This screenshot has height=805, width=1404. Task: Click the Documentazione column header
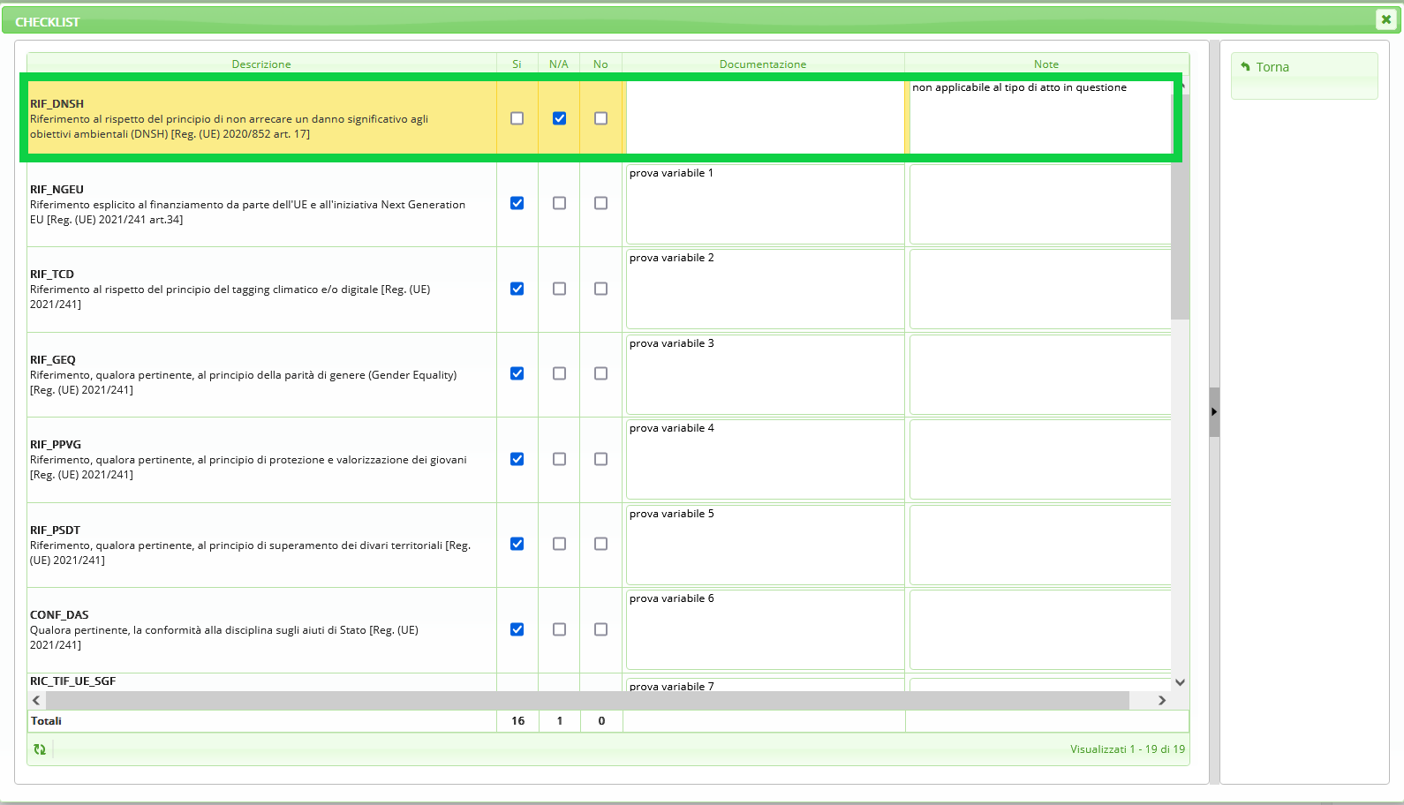tap(763, 64)
